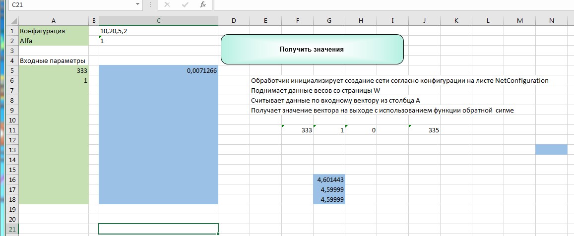Click the 'Получить значения' button
The width and height of the screenshot is (574, 236).
tap(312, 50)
